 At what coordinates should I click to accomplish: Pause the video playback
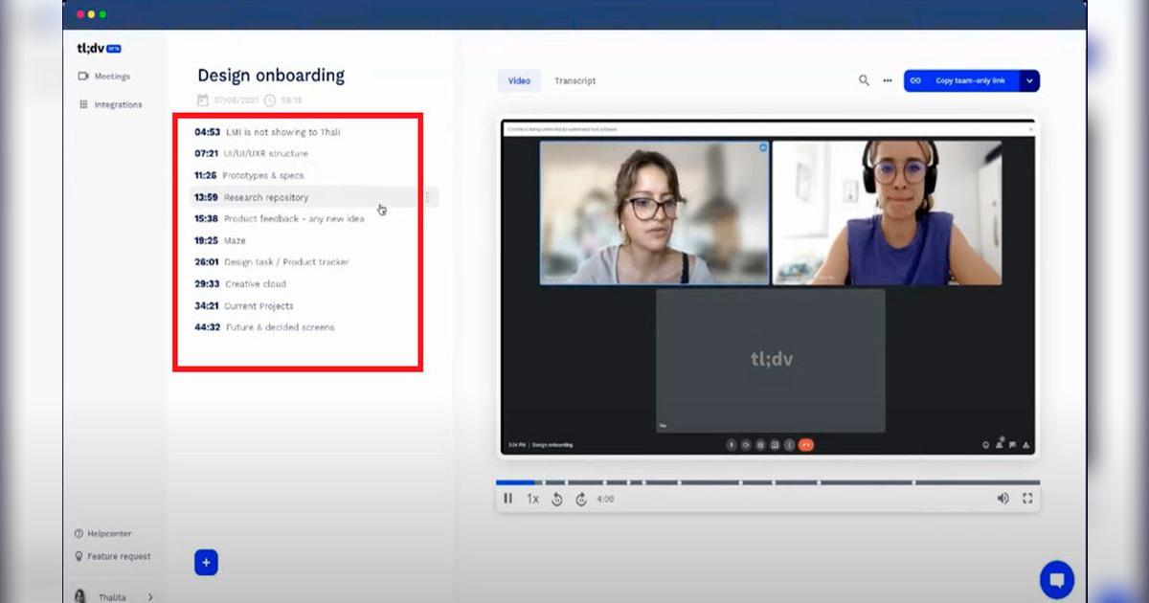(508, 499)
